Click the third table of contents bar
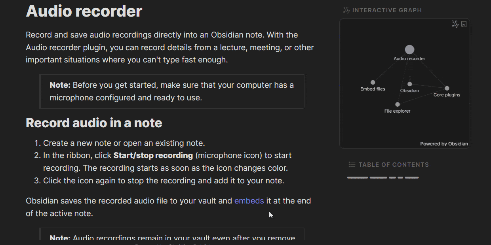 (x=392, y=177)
